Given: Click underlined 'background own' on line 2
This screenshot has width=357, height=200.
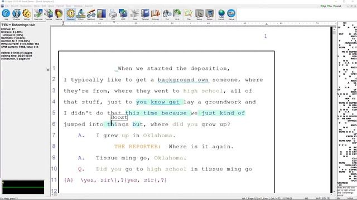Looking at the screenshot, I should pyautogui.click(x=183, y=80).
